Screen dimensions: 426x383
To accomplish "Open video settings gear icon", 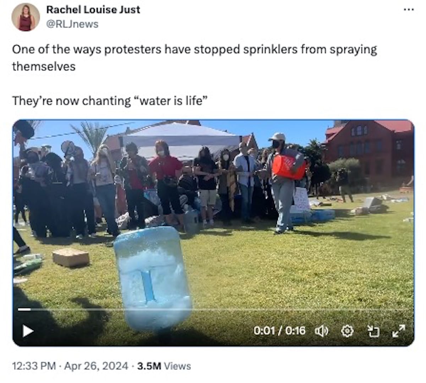I will (347, 331).
